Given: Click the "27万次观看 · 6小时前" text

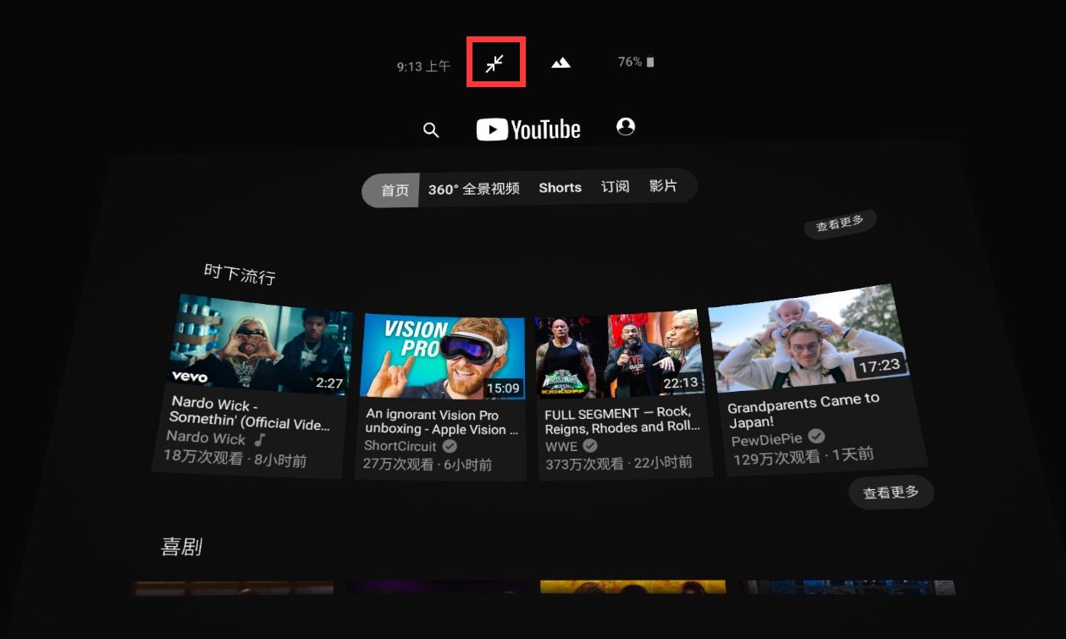Looking at the screenshot, I should tap(428, 464).
